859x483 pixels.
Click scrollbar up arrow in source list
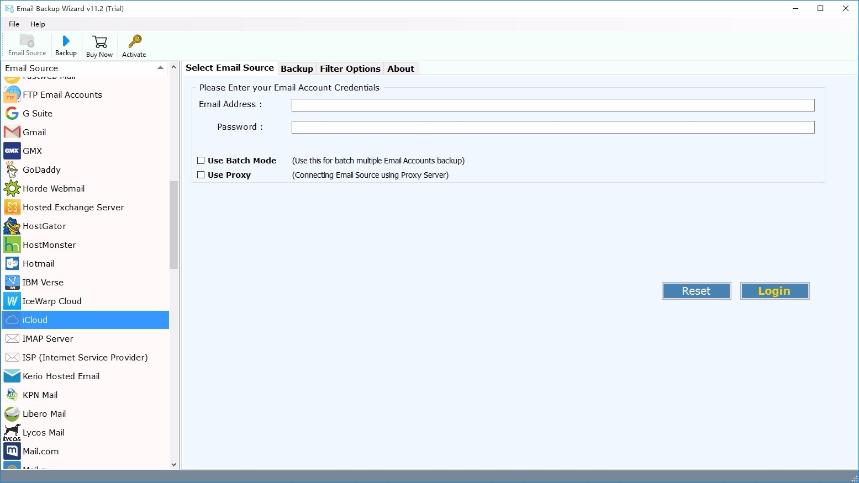click(174, 67)
